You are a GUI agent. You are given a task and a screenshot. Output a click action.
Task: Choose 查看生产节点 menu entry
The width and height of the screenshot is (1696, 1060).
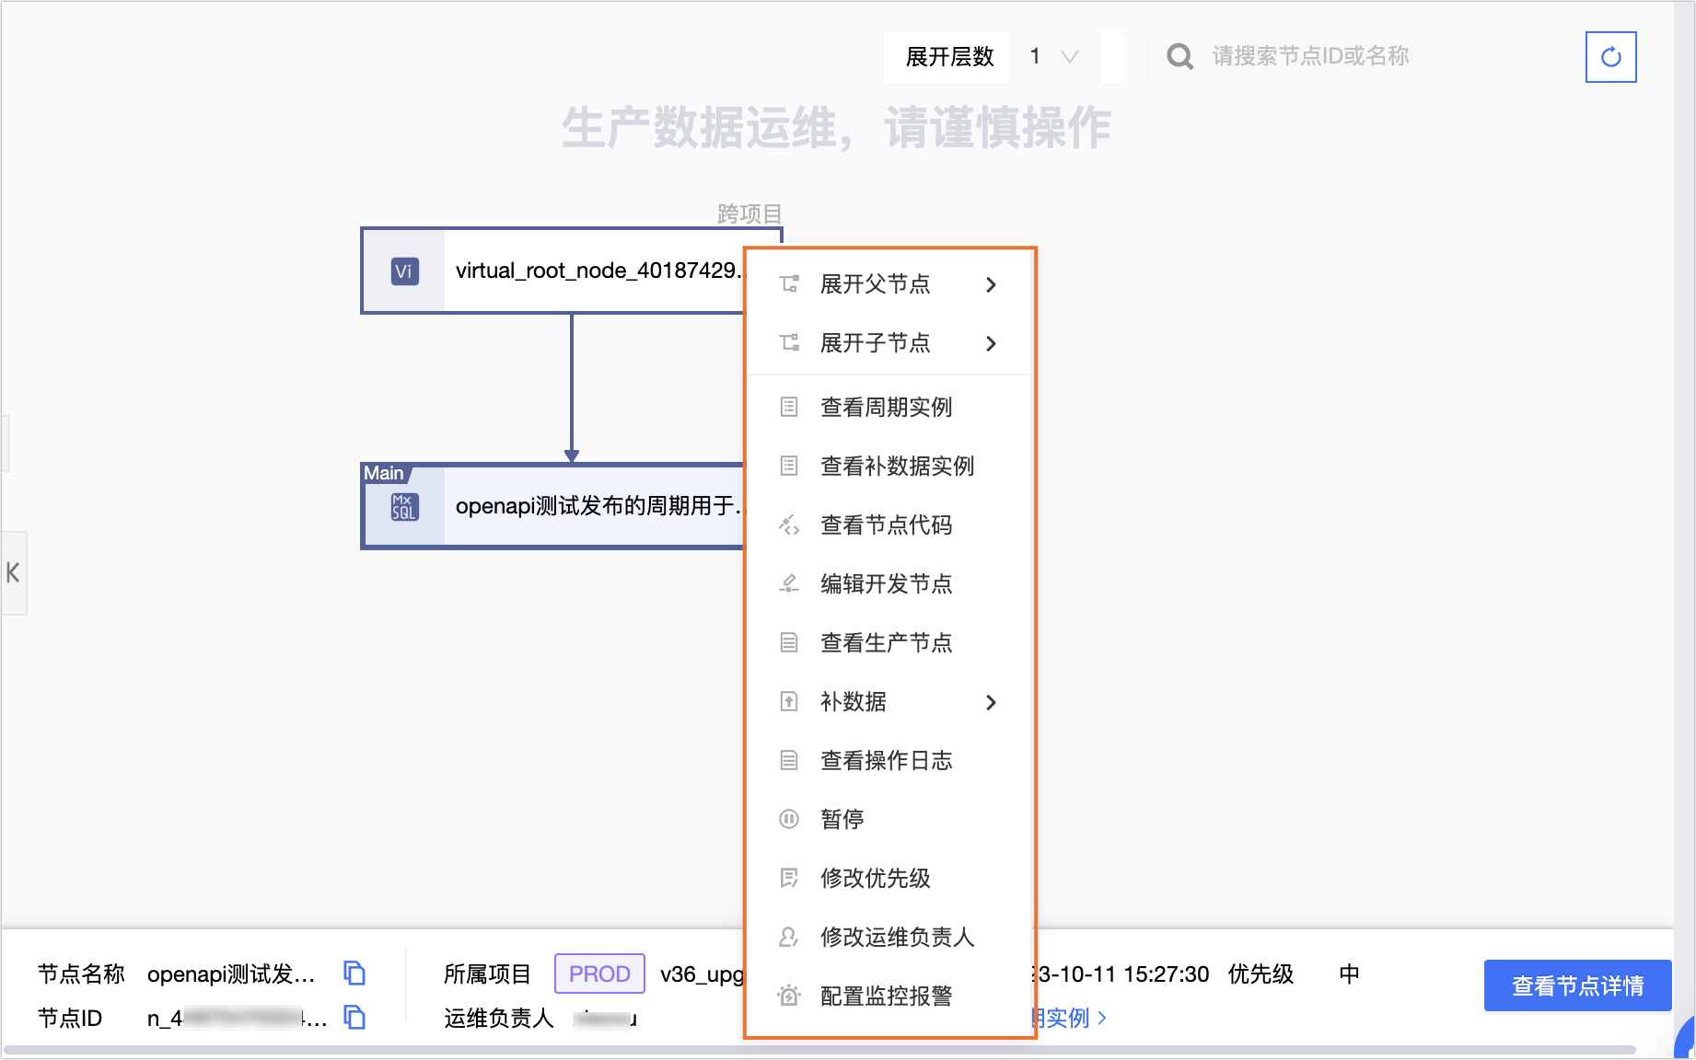(889, 642)
